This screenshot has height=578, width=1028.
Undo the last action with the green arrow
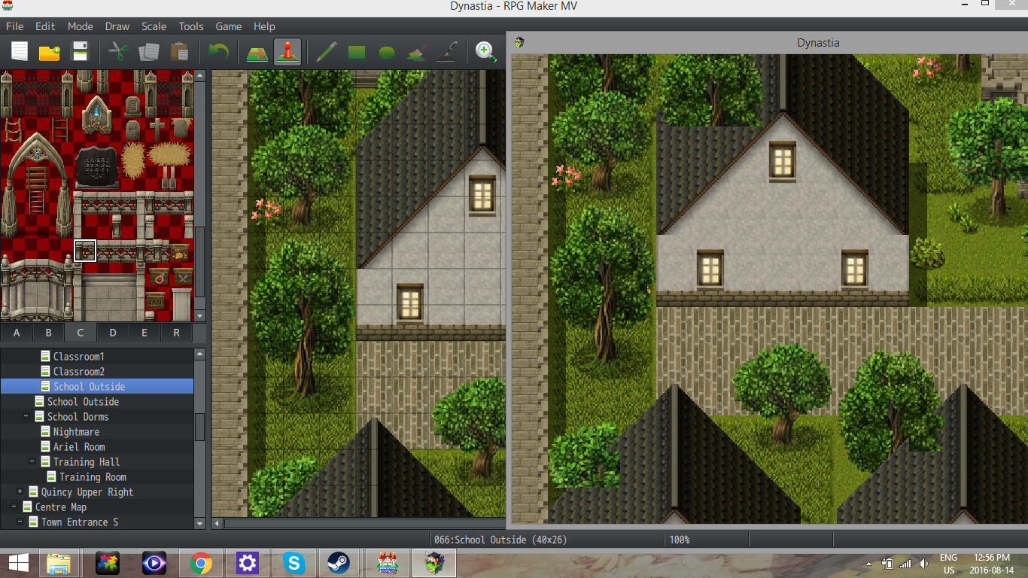coord(218,52)
